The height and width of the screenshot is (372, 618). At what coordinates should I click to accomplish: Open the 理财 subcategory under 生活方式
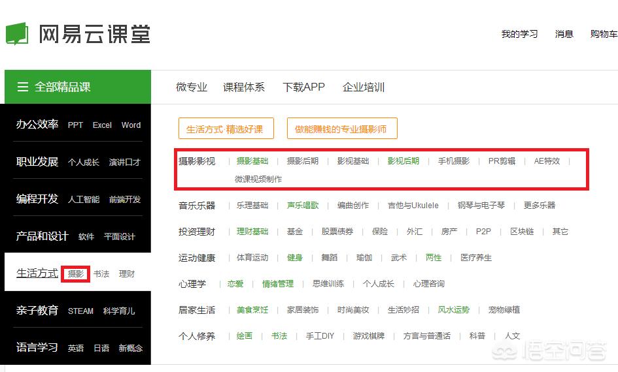point(127,273)
